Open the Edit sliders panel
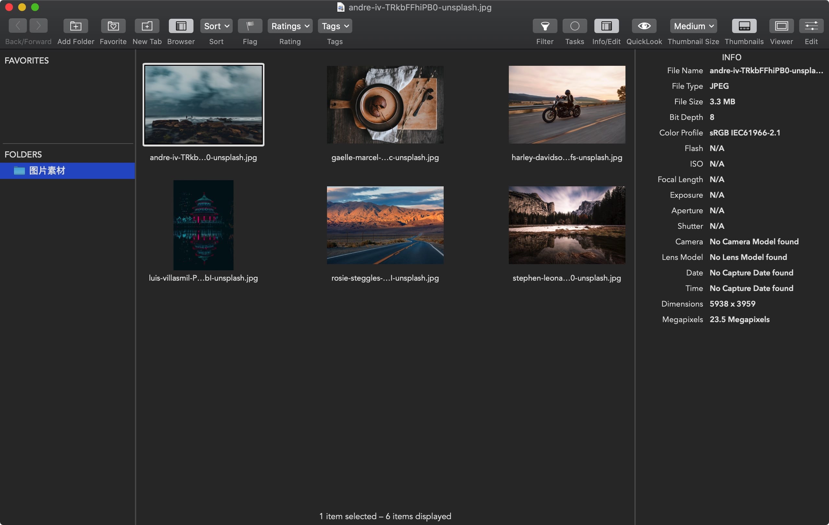 click(811, 26)
